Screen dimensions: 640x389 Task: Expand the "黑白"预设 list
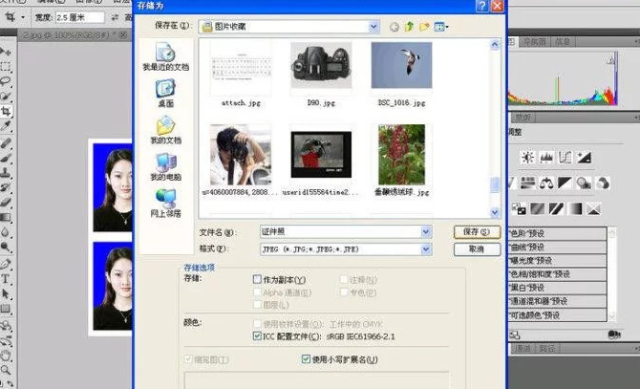pyautogui.click(x=558, y=288)
